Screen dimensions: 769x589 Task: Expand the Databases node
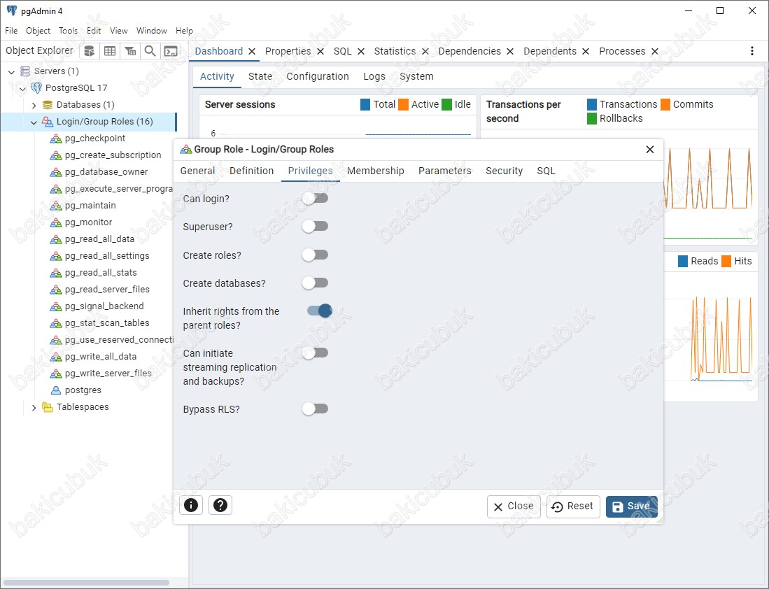click(x=34, y=106)
